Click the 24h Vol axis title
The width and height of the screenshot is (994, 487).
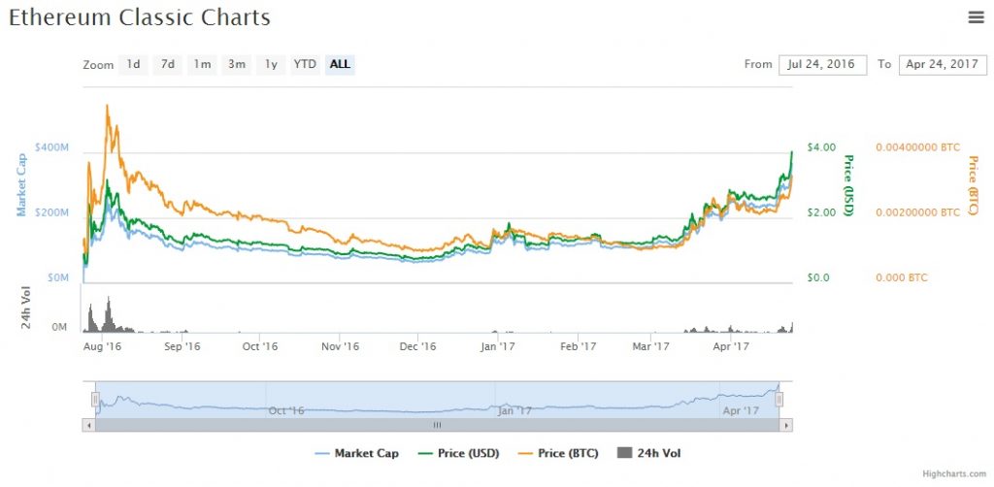26,308
